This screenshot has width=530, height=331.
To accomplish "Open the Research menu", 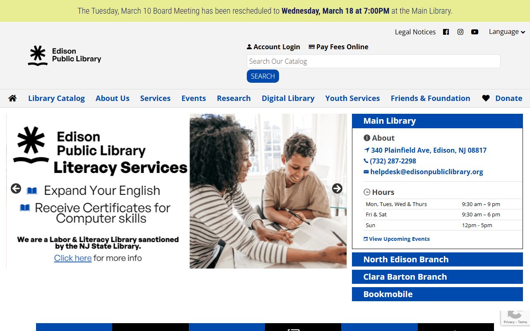I will 234,98.
